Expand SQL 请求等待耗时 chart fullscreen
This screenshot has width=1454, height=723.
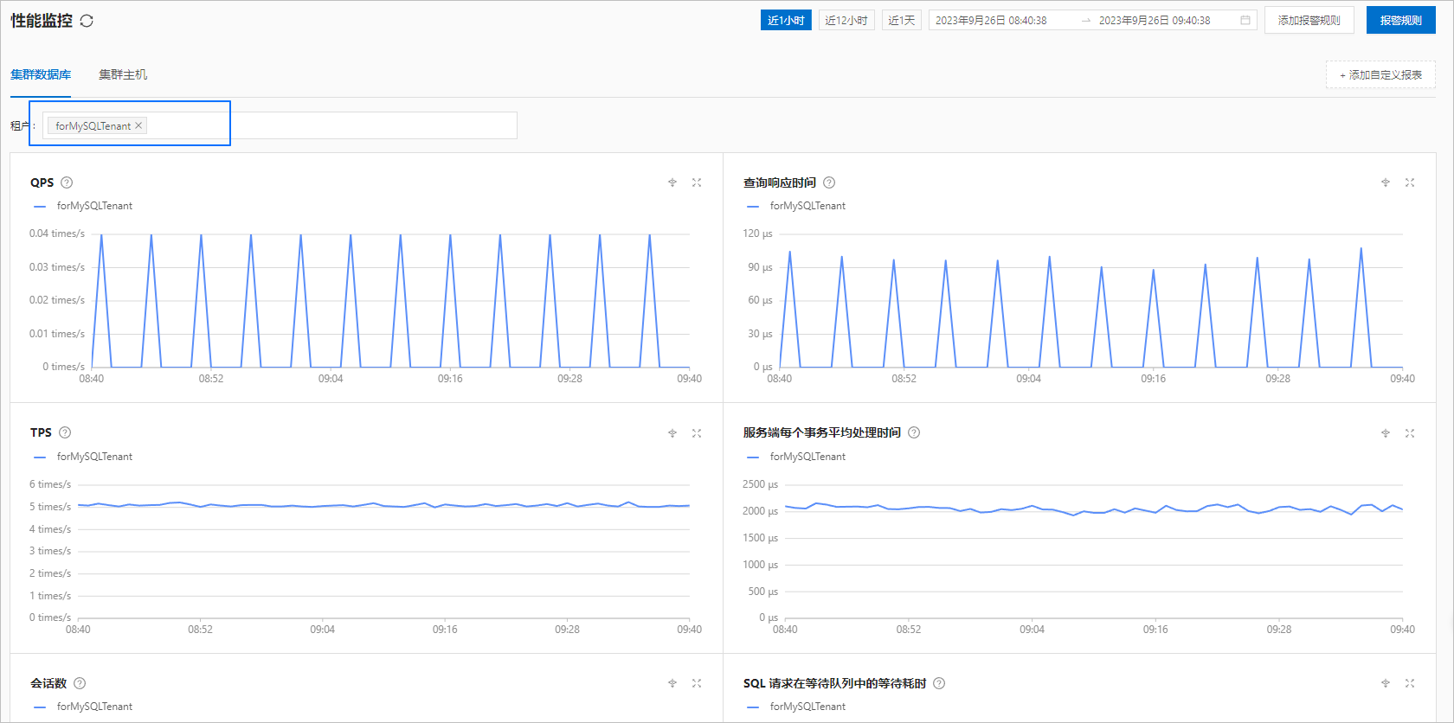point(1410,683)
